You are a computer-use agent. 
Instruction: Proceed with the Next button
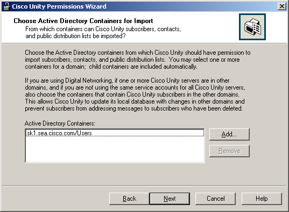(x=170, y=199)
